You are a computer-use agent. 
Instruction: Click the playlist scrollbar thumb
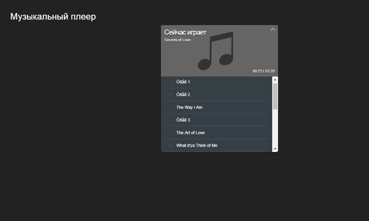[275, 96]
